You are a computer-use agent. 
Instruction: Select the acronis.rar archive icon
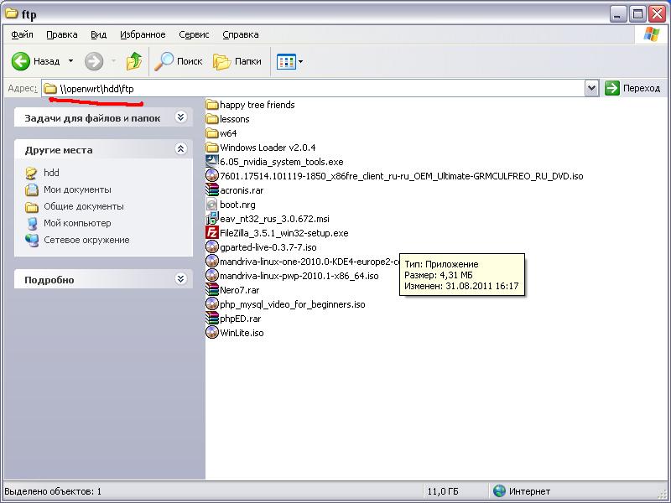click(212, 190)
